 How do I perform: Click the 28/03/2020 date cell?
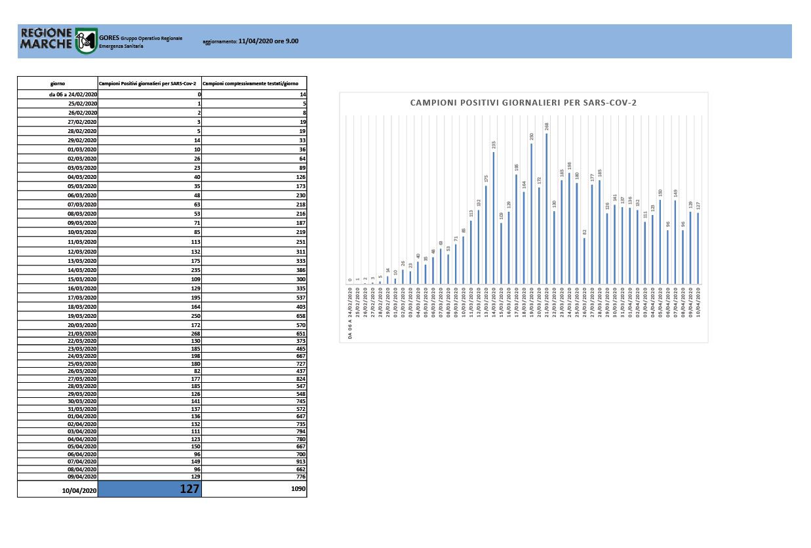(x=57, y=385)
